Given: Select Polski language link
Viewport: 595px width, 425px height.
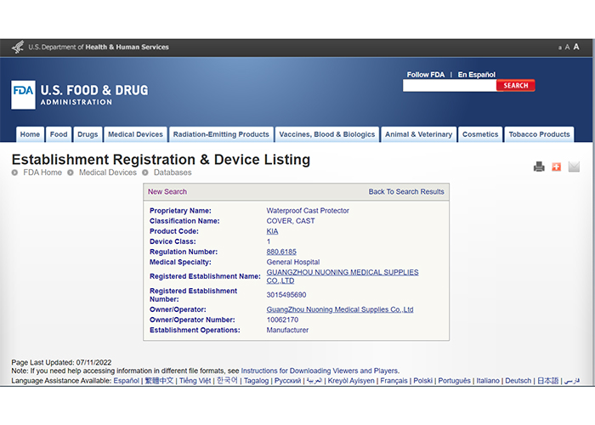Looking at the screenshot, I should coord(422,381).
